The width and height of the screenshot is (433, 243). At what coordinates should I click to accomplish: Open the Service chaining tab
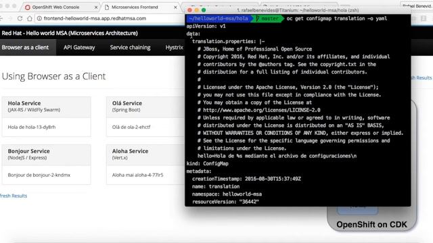[130, 47]
